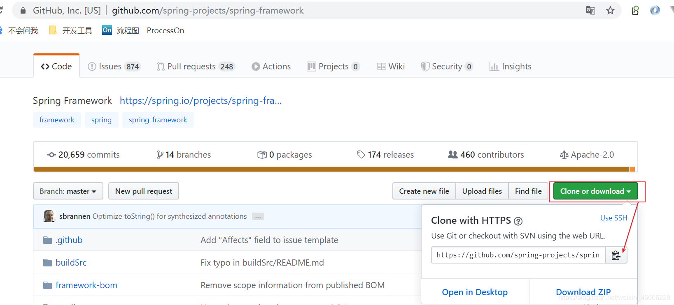
Task: Go to the Actions tab
Action: pos(271,67)
